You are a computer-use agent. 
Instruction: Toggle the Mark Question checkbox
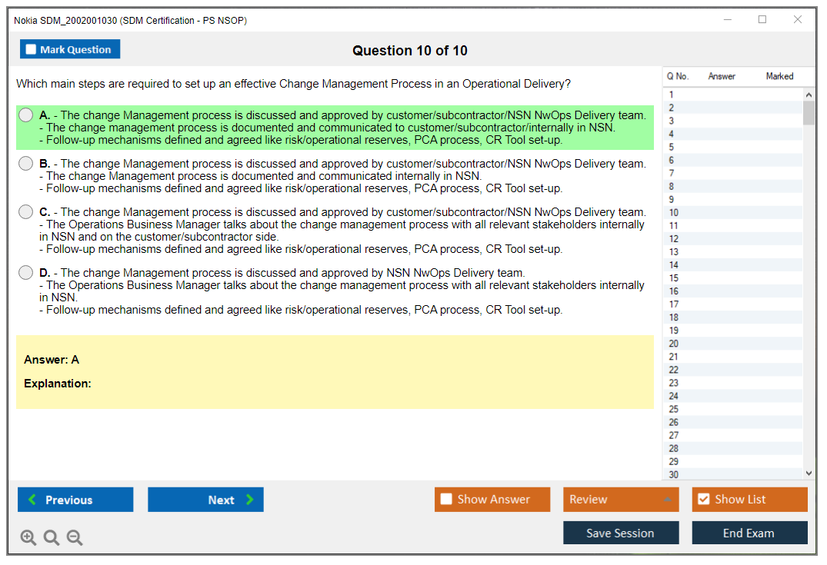click(x=32, y=49)
